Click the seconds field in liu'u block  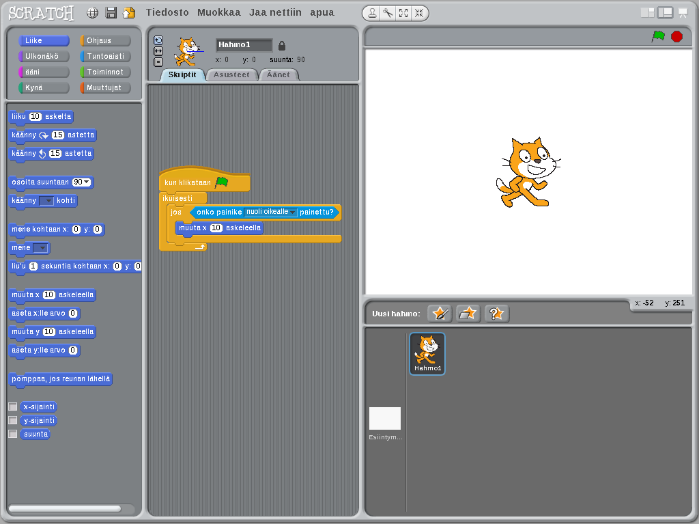coord(33,266)
